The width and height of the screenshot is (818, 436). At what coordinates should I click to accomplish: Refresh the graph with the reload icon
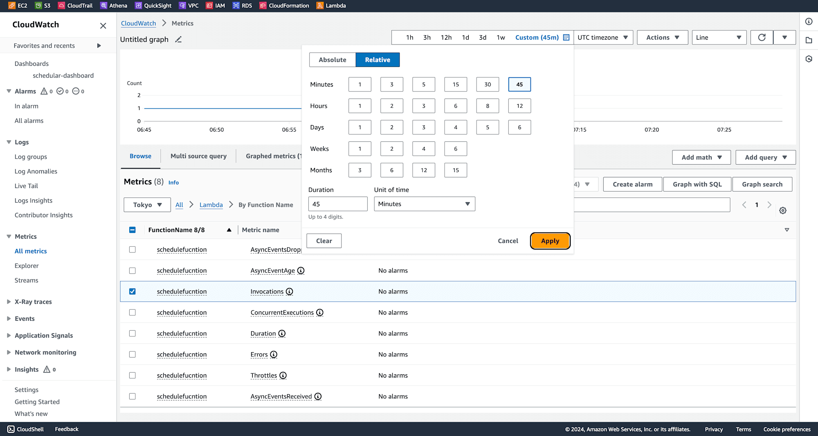coord(762,37)
